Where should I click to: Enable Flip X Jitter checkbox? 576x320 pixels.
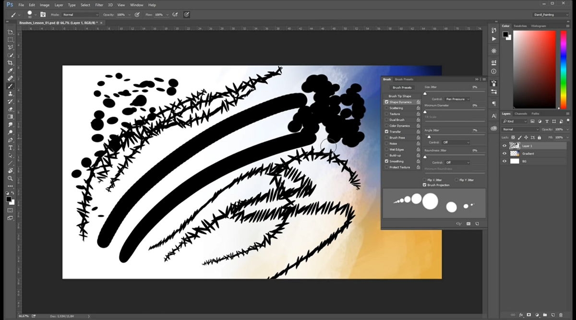tap(424, 180)
